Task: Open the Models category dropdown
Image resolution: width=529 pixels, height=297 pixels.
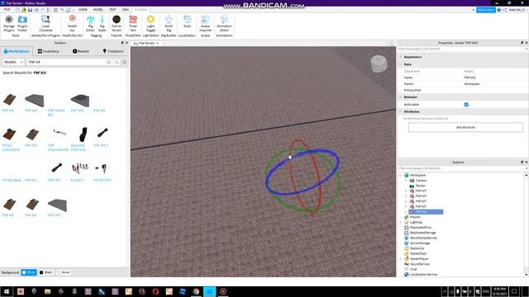Action: click(13, 62)
